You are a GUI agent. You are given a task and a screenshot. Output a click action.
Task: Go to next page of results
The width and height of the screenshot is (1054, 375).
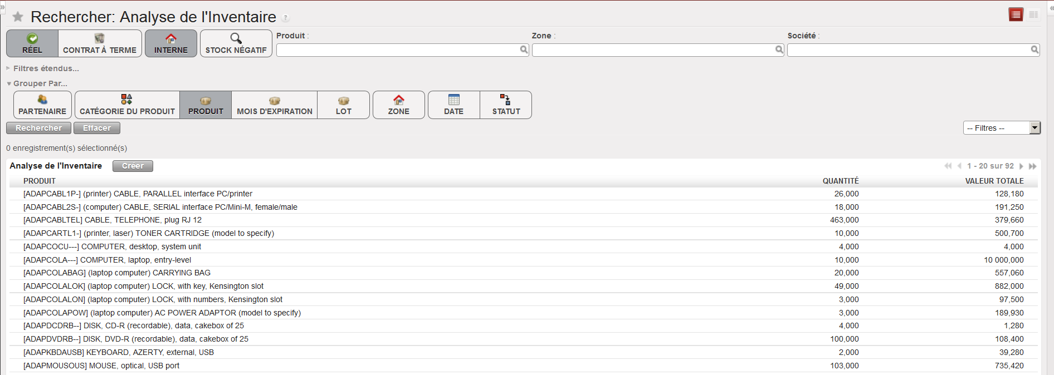(1021, 166)
